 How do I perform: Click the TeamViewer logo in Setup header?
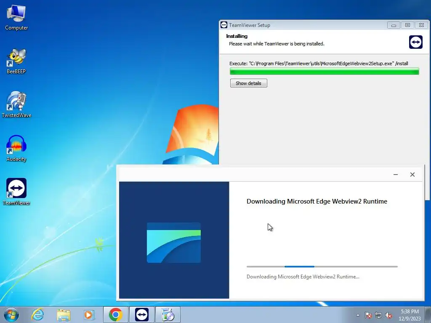[x=415, y=42]
